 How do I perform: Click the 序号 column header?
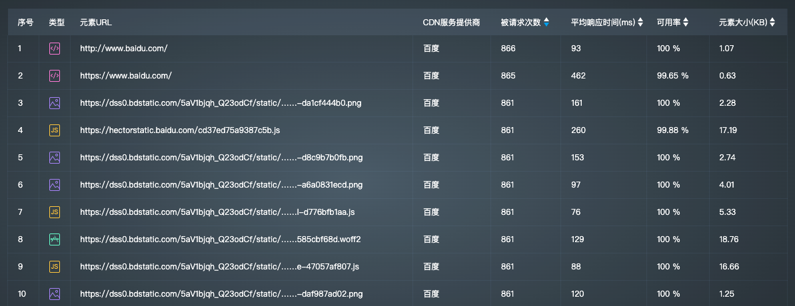(25, 22)
